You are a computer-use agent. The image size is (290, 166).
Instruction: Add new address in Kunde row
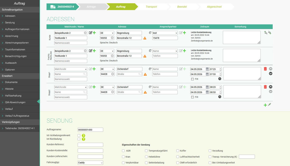tap(94, 33)
